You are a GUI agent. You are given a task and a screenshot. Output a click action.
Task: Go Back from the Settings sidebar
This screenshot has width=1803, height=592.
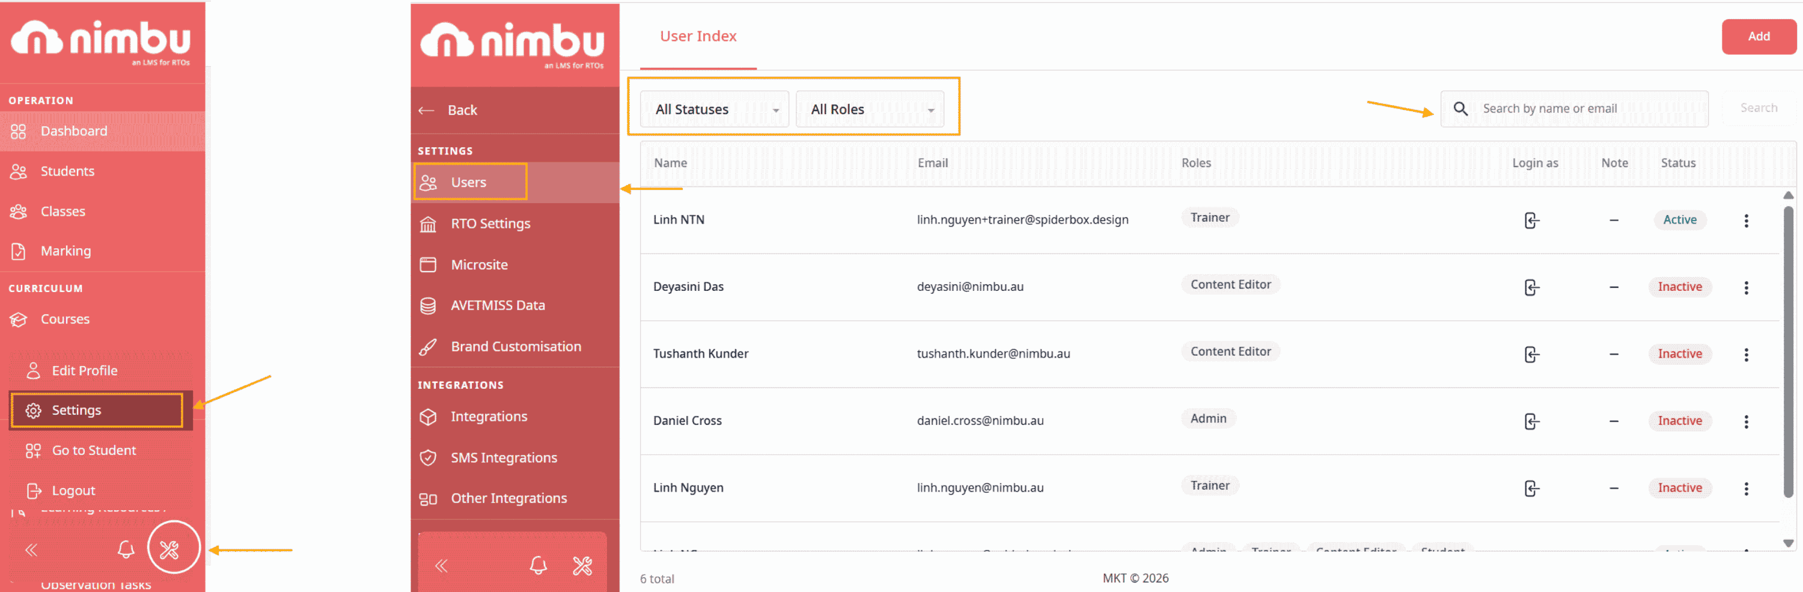(x=515, y=110)
